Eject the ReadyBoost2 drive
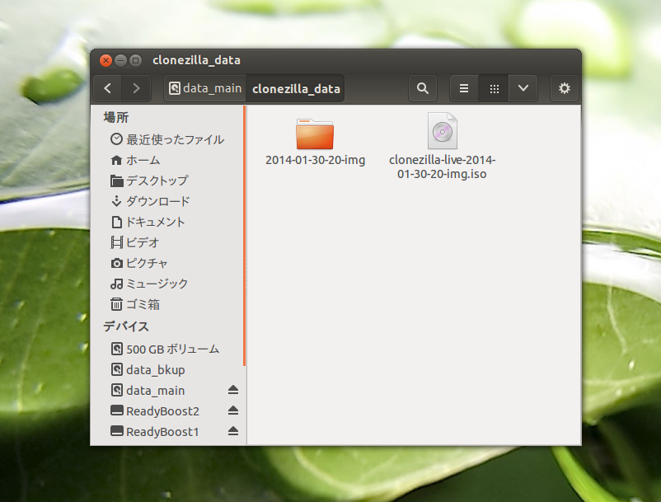Viewport: 661px width, 502px height. (x=233, y=411)
